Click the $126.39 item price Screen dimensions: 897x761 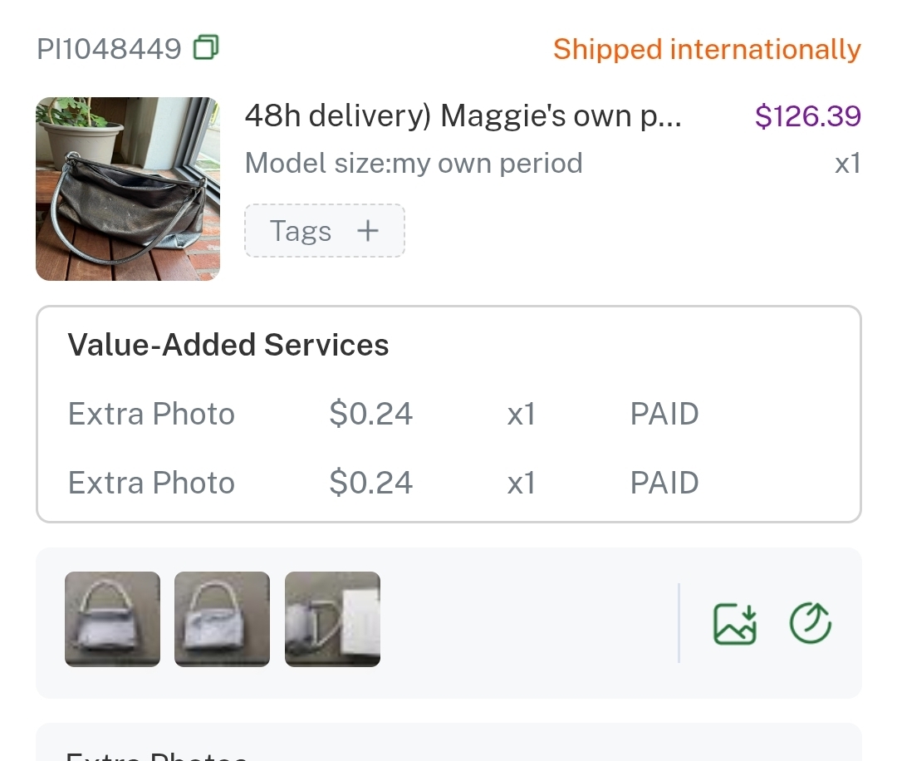click(x=807, y=116)
